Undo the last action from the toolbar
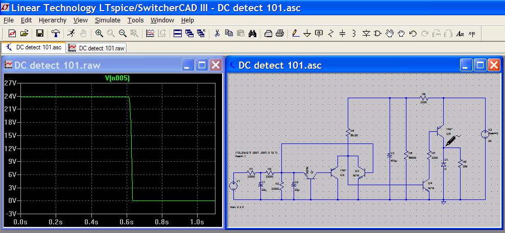Viewport: 505px width, 233px height. pyautogui.click(x=413, y=33)
